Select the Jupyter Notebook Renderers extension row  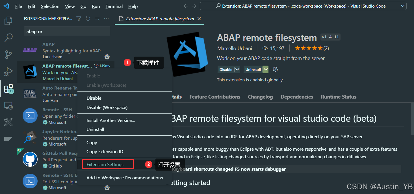click(x=66, y=138)
